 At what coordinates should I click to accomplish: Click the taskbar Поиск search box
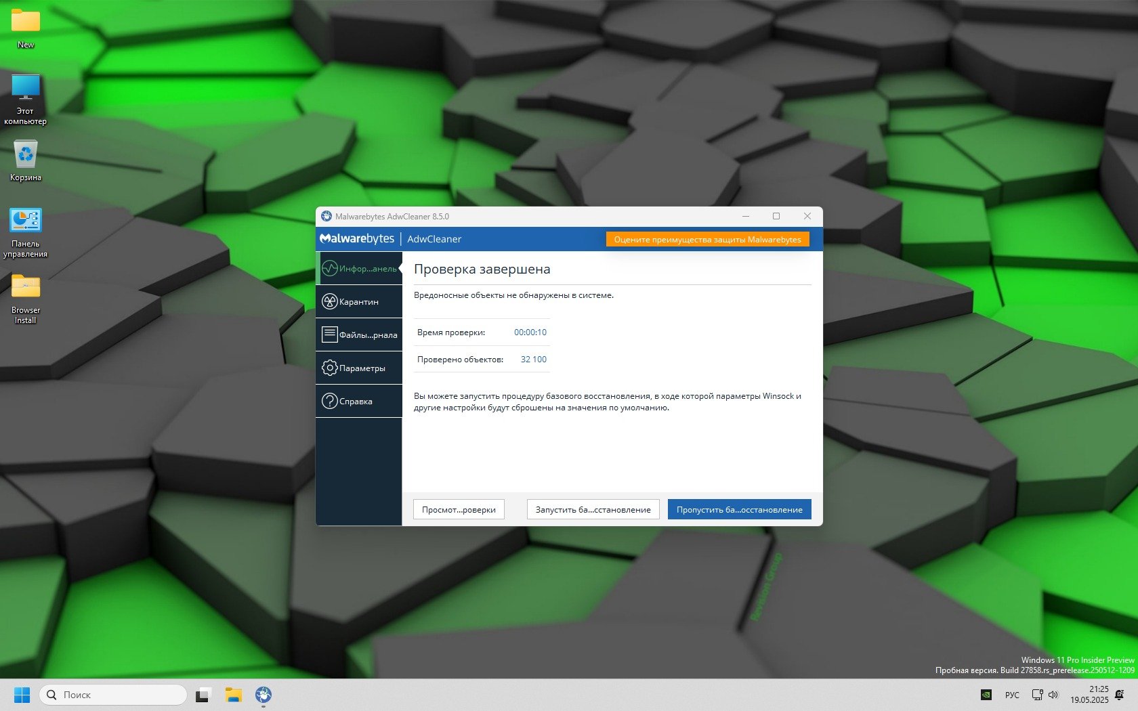point(113,695)
